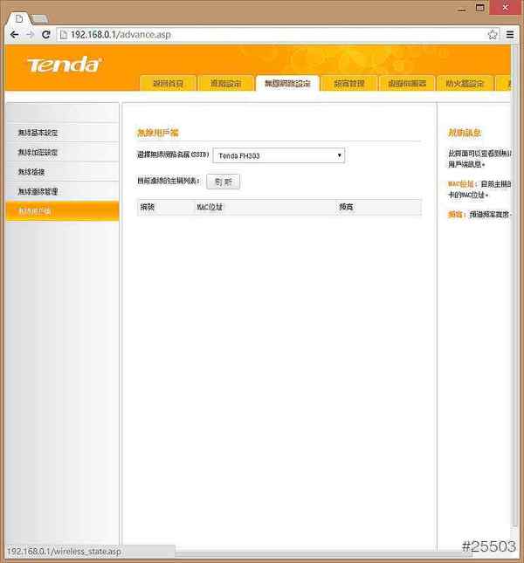This screenshot has width=524, height=563.
Task: Select the highlighted orange sidebar item
Action: click(x=63, y=211)
